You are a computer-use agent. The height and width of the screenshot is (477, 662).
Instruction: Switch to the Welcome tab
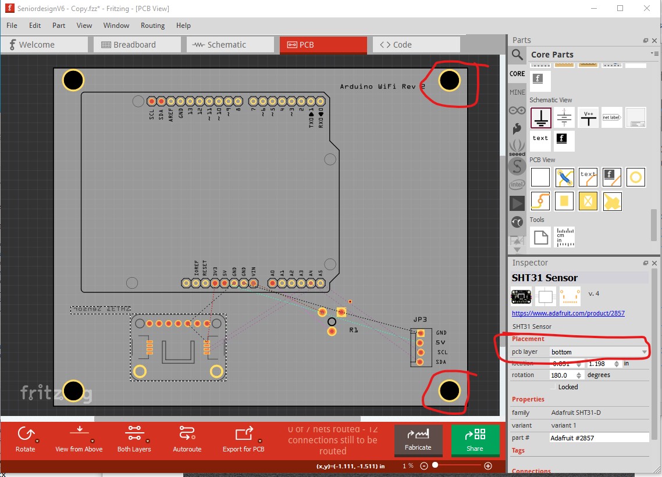pyautogui.click(x=44, y=45)
